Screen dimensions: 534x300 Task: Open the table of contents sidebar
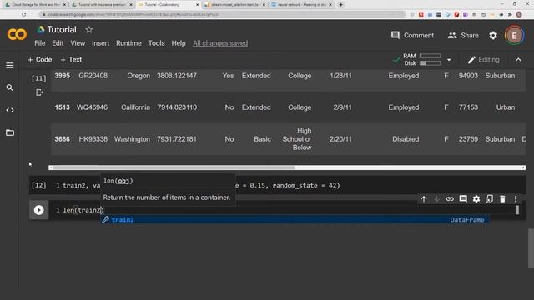pyautogui.click(x=10, y=65)
